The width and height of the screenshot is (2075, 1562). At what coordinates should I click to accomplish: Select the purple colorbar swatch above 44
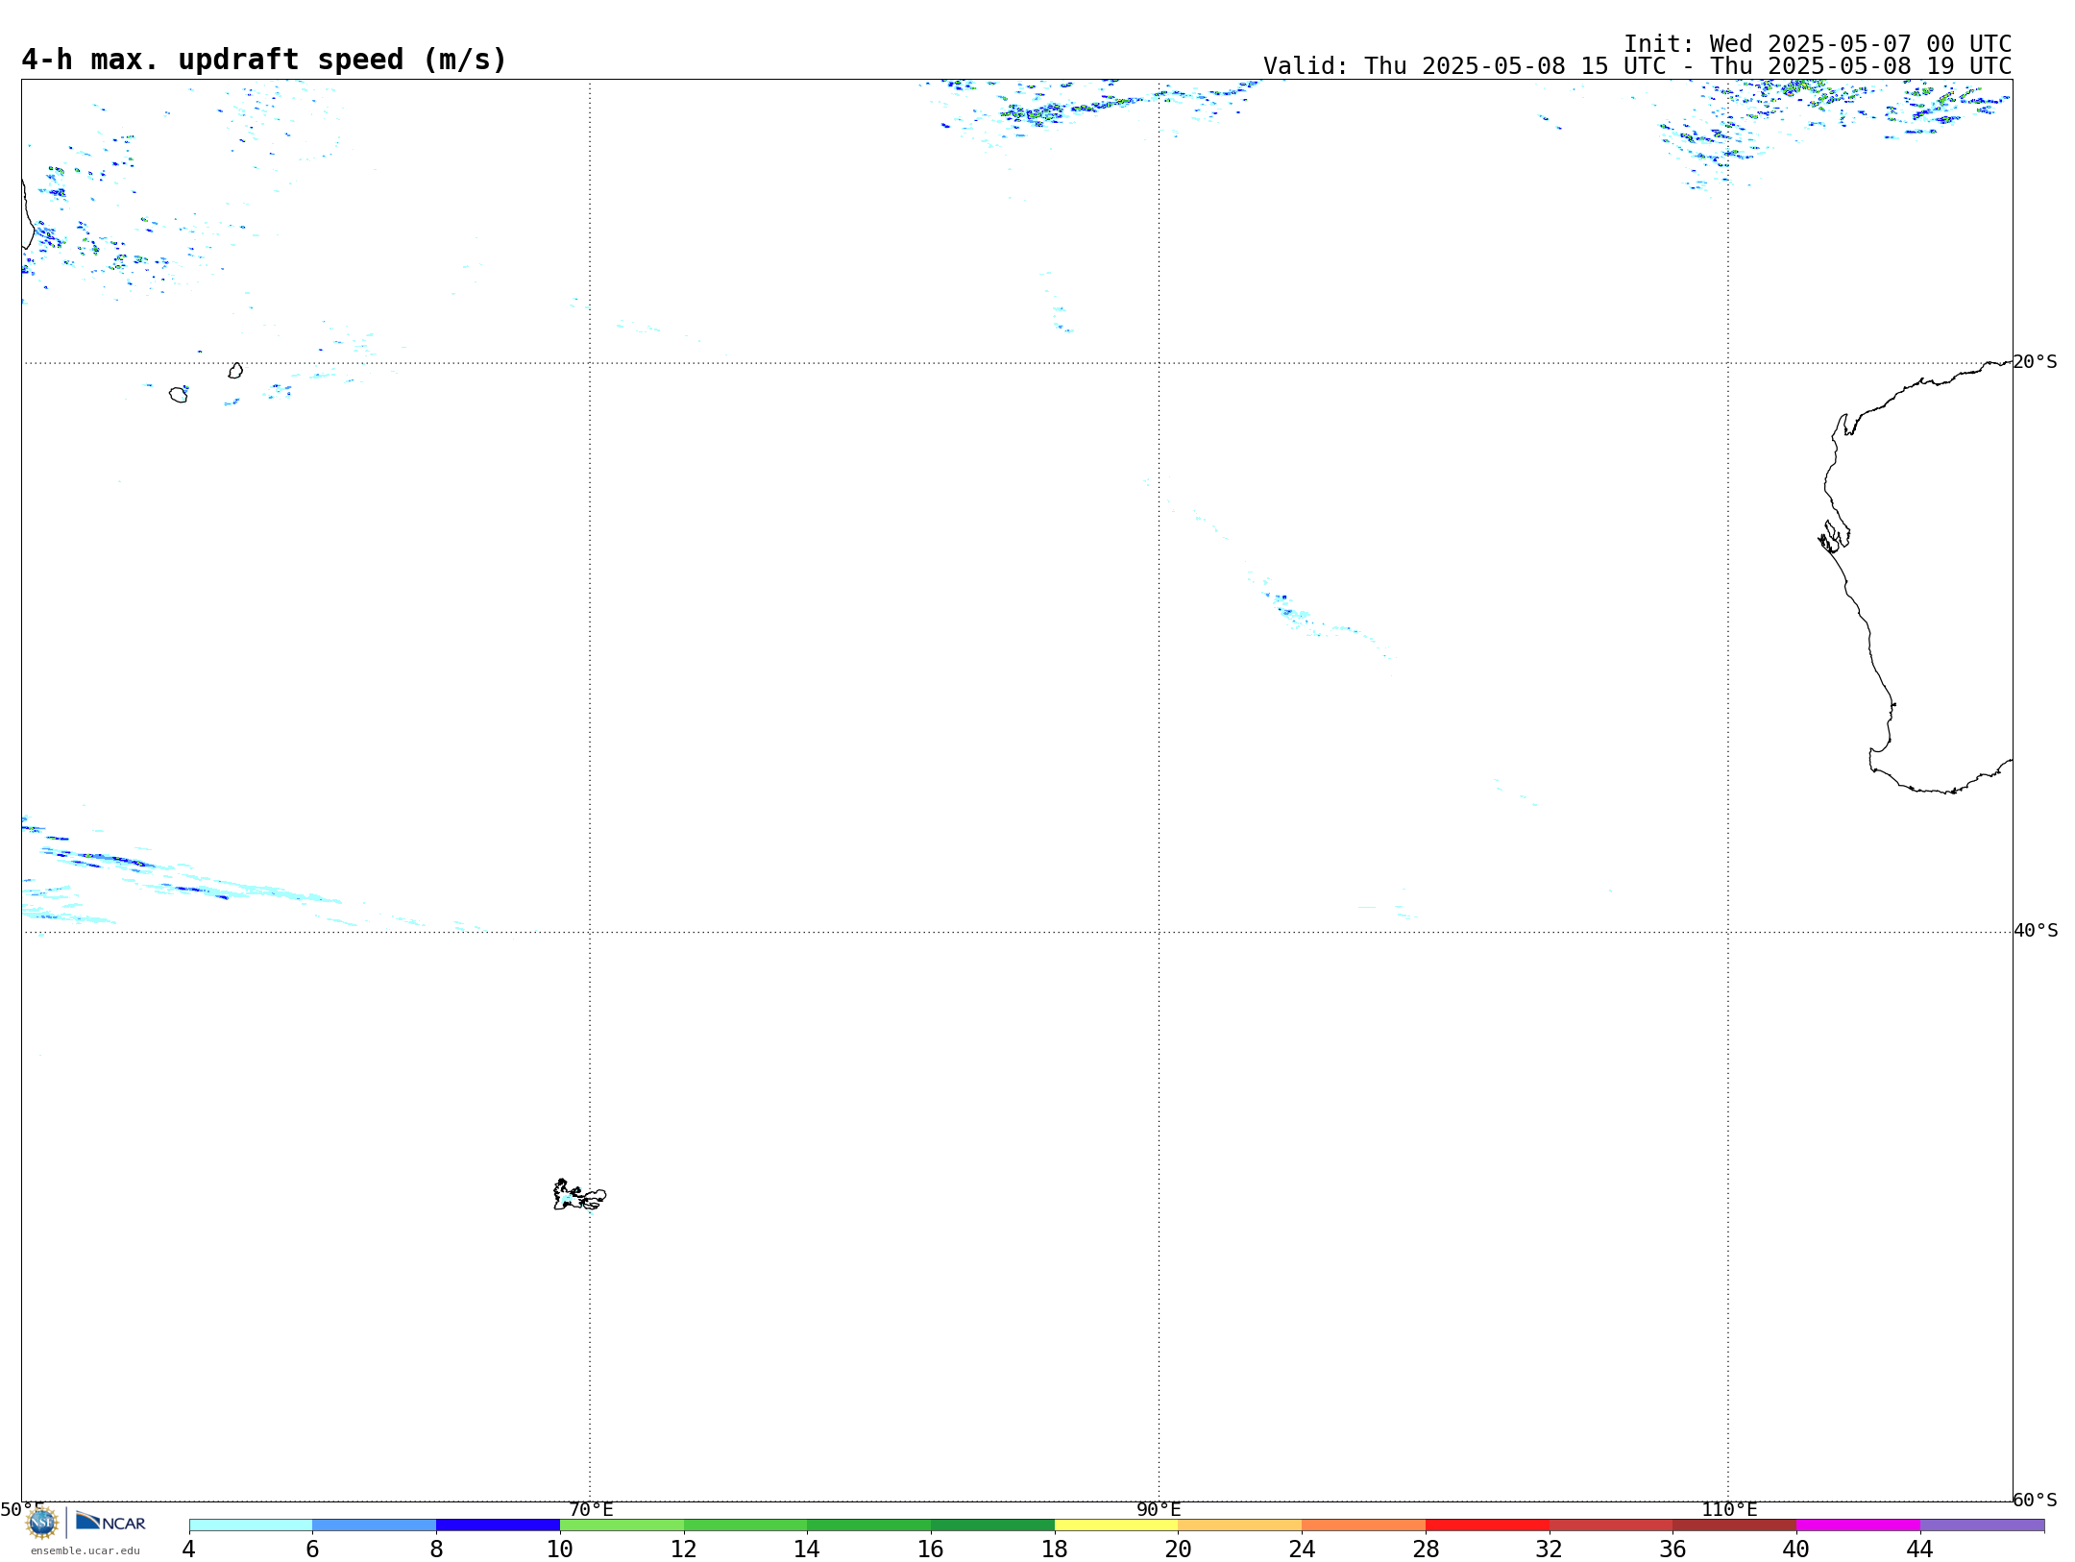tap(1982, 1525)
